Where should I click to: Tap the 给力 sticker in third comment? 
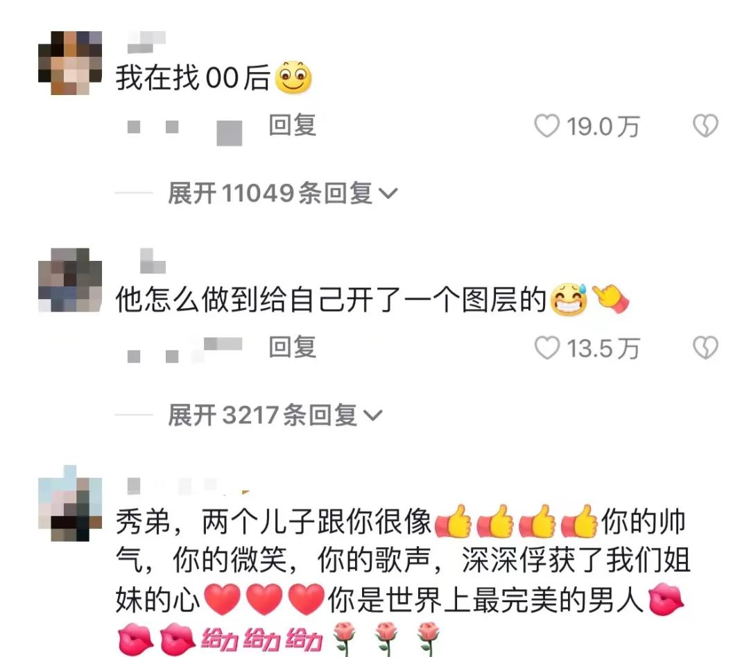click(261, 640)
